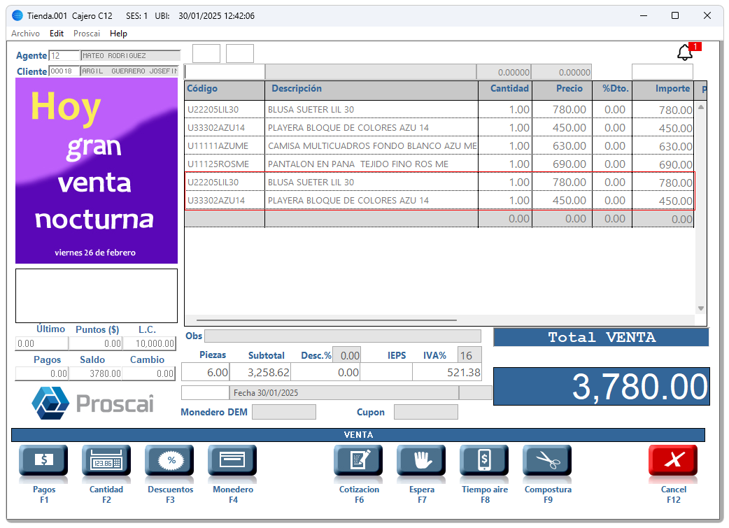Viewport: 729px width, 528px height.
Task: Click the 3,780.00 total sale amount
Action: tap(601, 387)
